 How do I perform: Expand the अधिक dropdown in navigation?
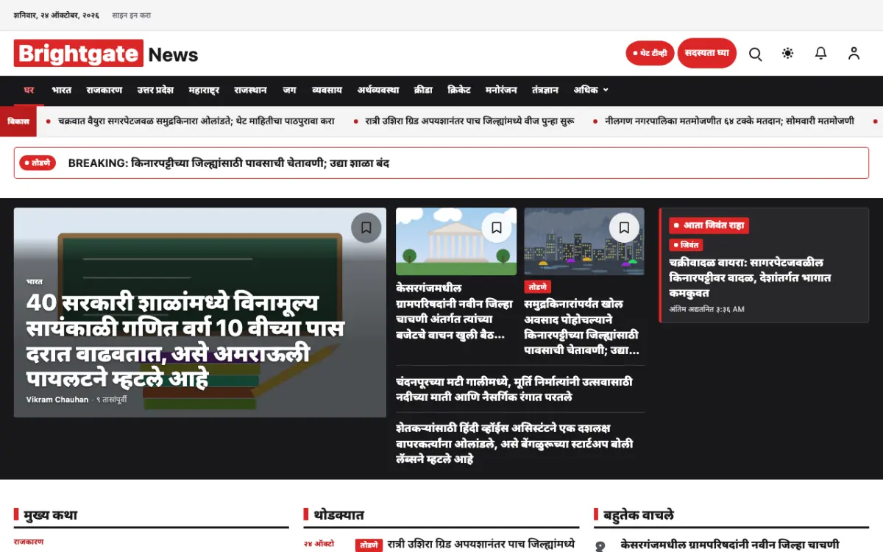coord(592,90)
